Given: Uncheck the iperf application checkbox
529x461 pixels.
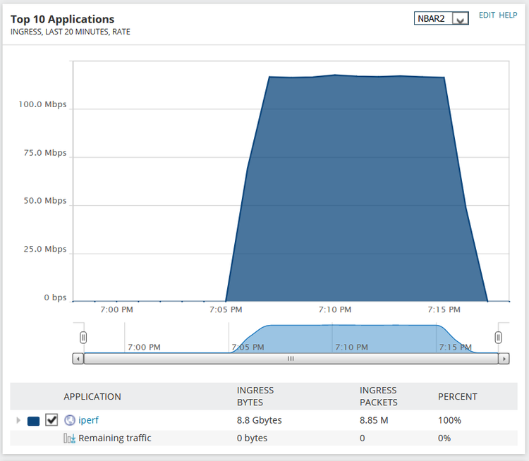Looking at the screenshot, I should (x=51, y=420).
